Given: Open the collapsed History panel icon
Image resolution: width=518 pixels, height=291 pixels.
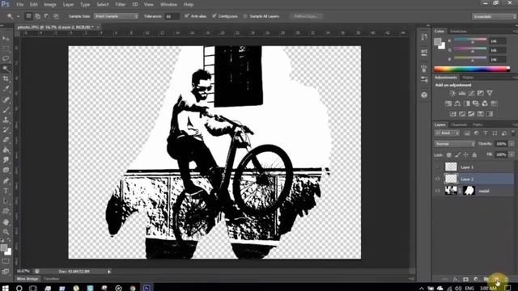Looking at the screenshot, I should [x=424, y=37].
